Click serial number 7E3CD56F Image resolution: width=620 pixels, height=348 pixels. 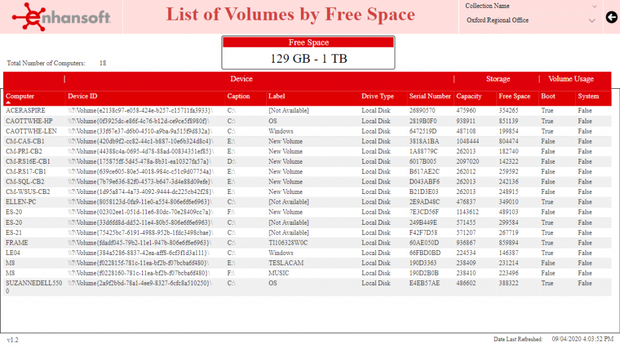(423, 212)
